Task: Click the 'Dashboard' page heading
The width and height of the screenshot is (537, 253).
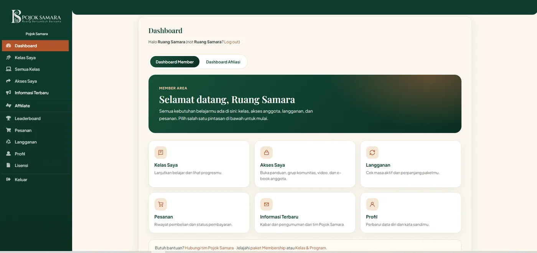Action: click(165, 31)
